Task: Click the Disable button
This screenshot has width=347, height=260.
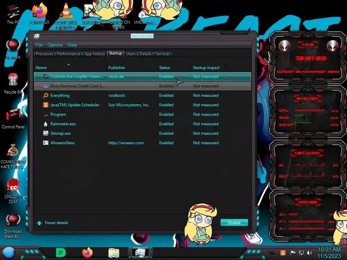Action: (x=234, y=223)
